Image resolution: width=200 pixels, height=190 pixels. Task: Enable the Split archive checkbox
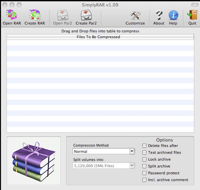coord(144,166)
